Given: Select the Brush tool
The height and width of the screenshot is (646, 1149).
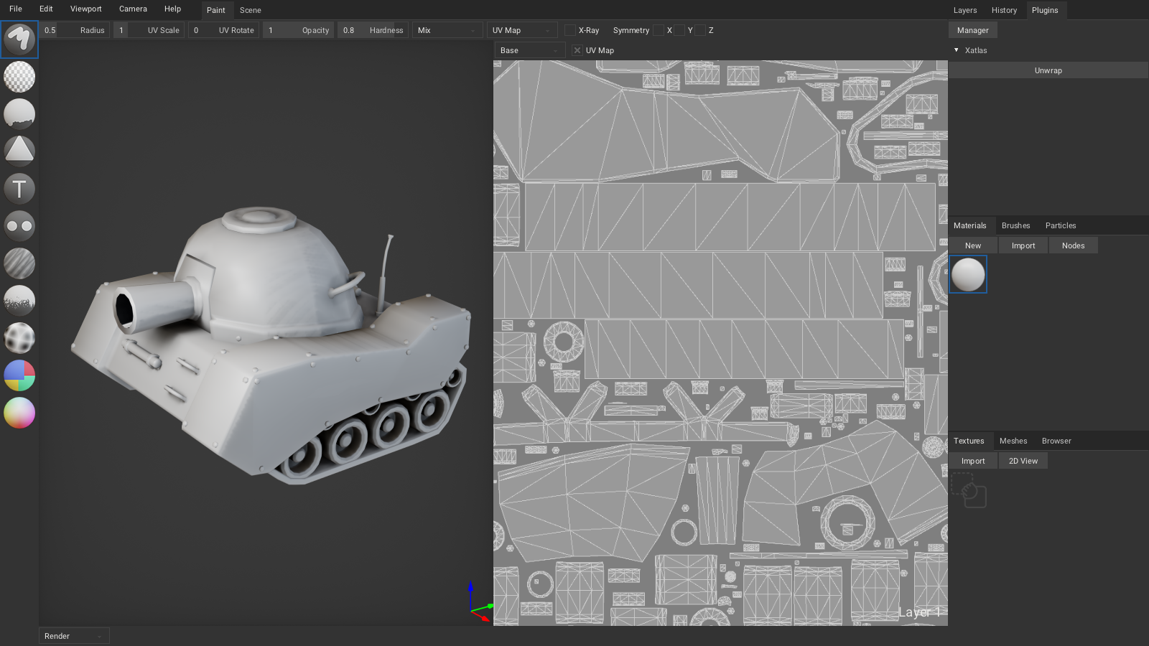Looking at the screenshot, I should [x=19, y=39].
